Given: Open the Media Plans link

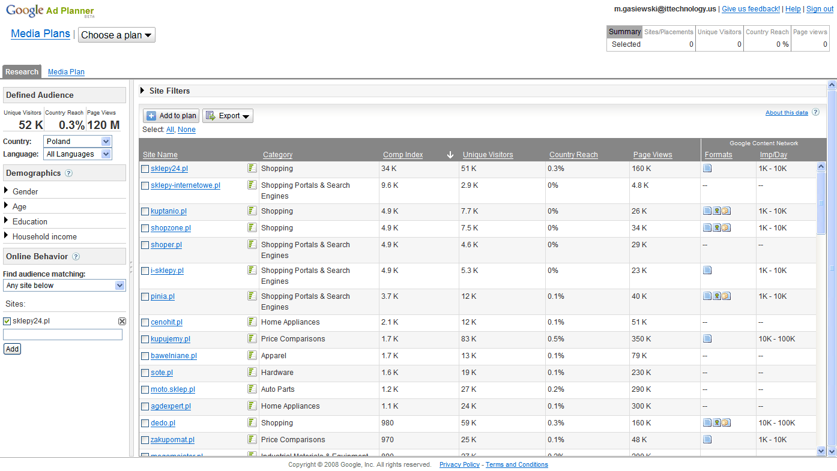Looking at the screenshot, I should coord(40,34).
